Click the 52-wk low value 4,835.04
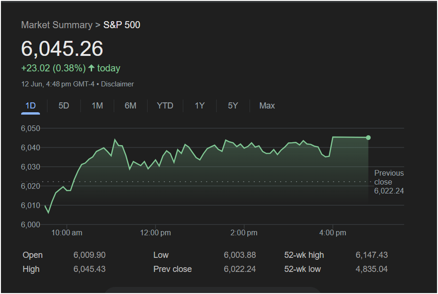This screenshot has height=294, width=438. coord(372,269)
